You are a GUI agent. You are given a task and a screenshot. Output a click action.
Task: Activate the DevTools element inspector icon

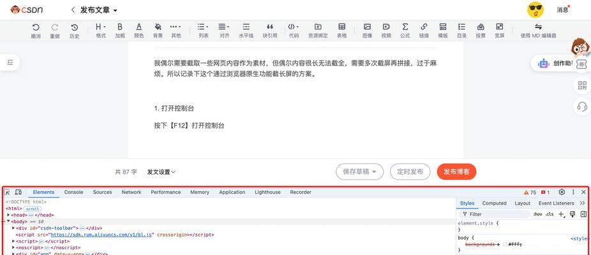(7, 192)
